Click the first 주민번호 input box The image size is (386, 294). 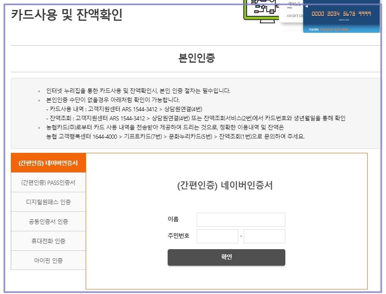click(217, 236)
